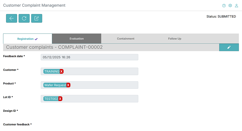Click the Feedback date label
This screenshot has height=131, width=242.
pos(14,56)
